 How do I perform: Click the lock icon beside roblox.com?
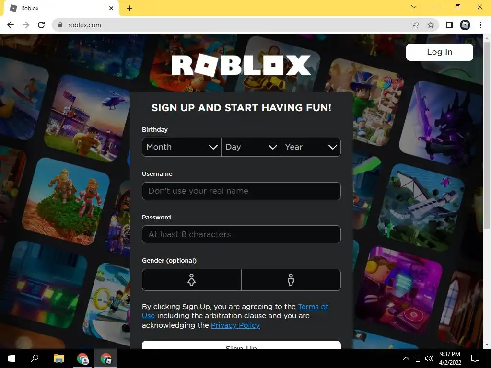pyautogui.click(x=60, y=25)
